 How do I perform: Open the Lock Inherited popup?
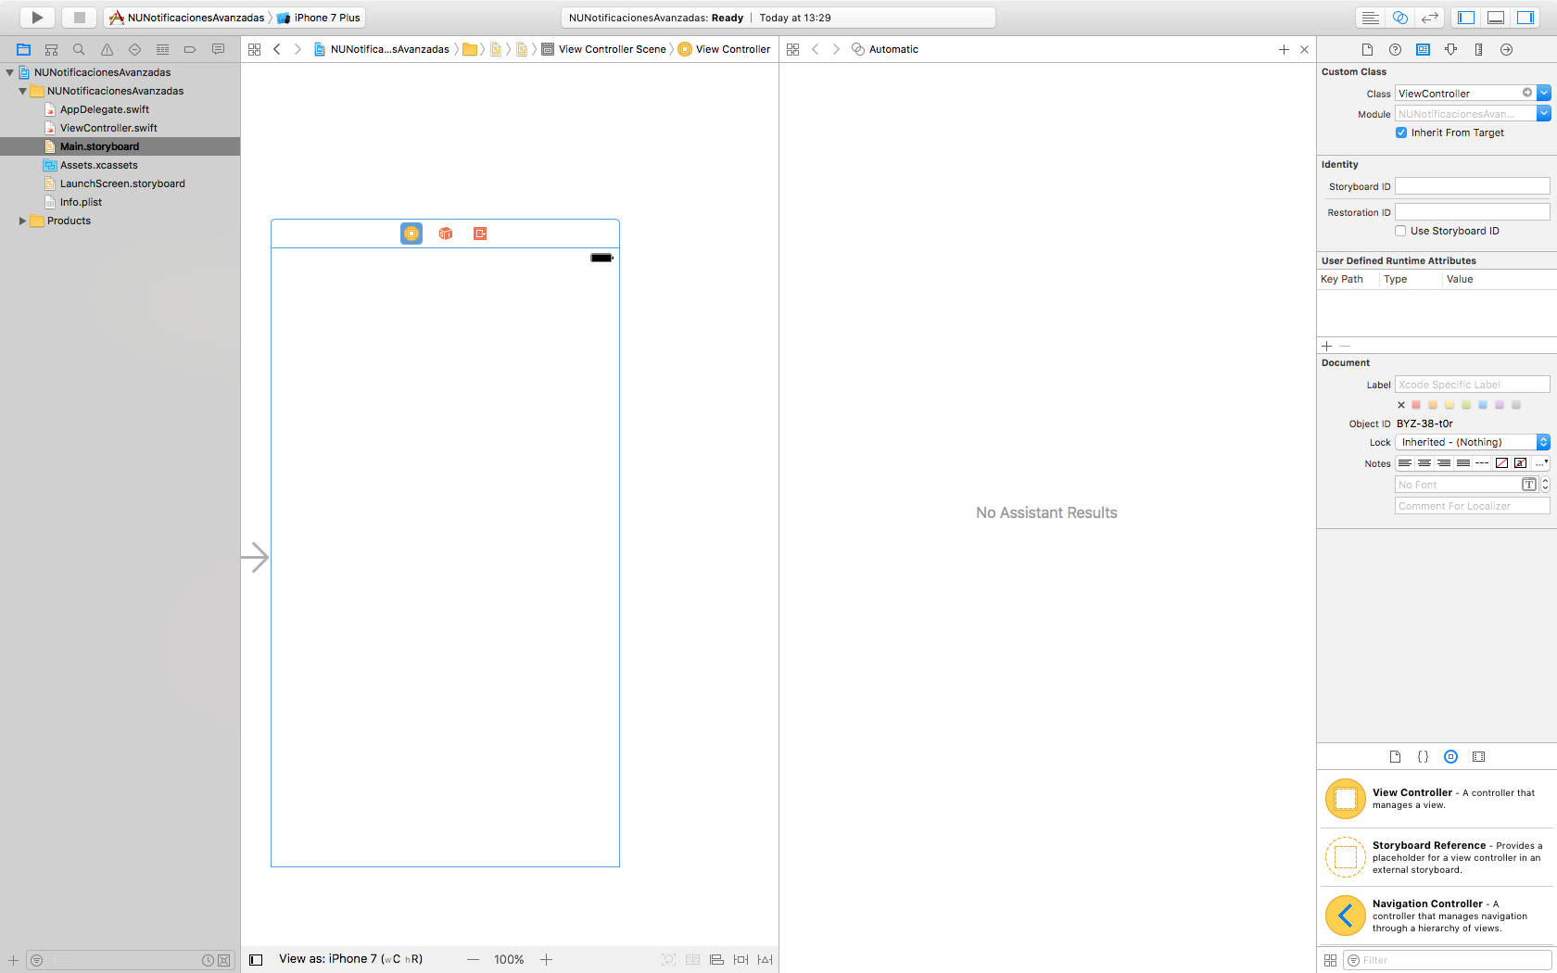pyautogui.click(x=1472, y=442)
